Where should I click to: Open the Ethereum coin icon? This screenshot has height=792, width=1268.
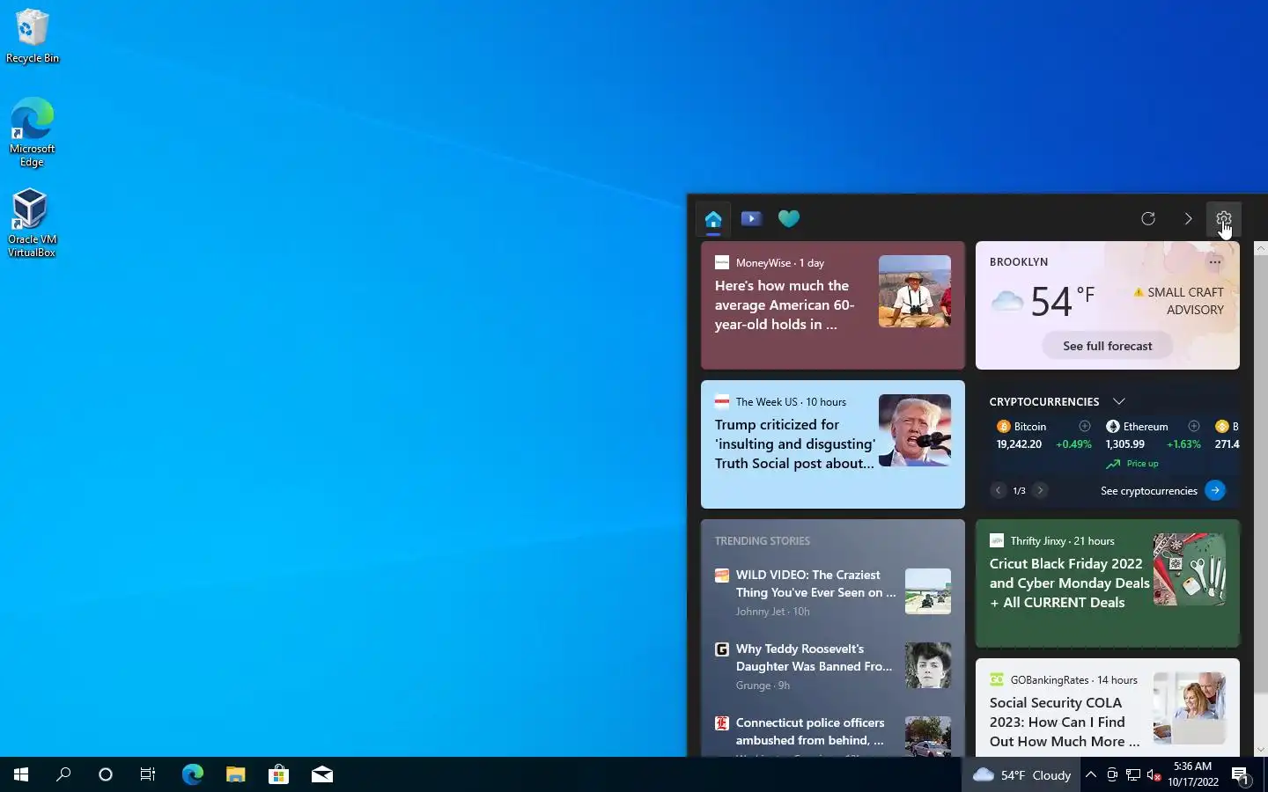(x=1113, y=426)
